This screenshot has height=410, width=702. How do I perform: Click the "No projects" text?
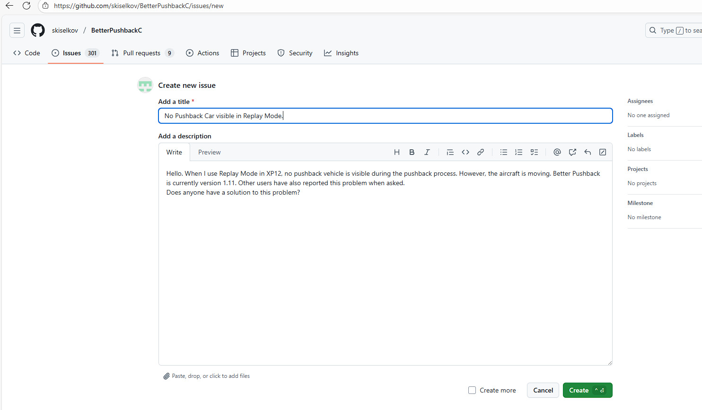click(642, 183)
